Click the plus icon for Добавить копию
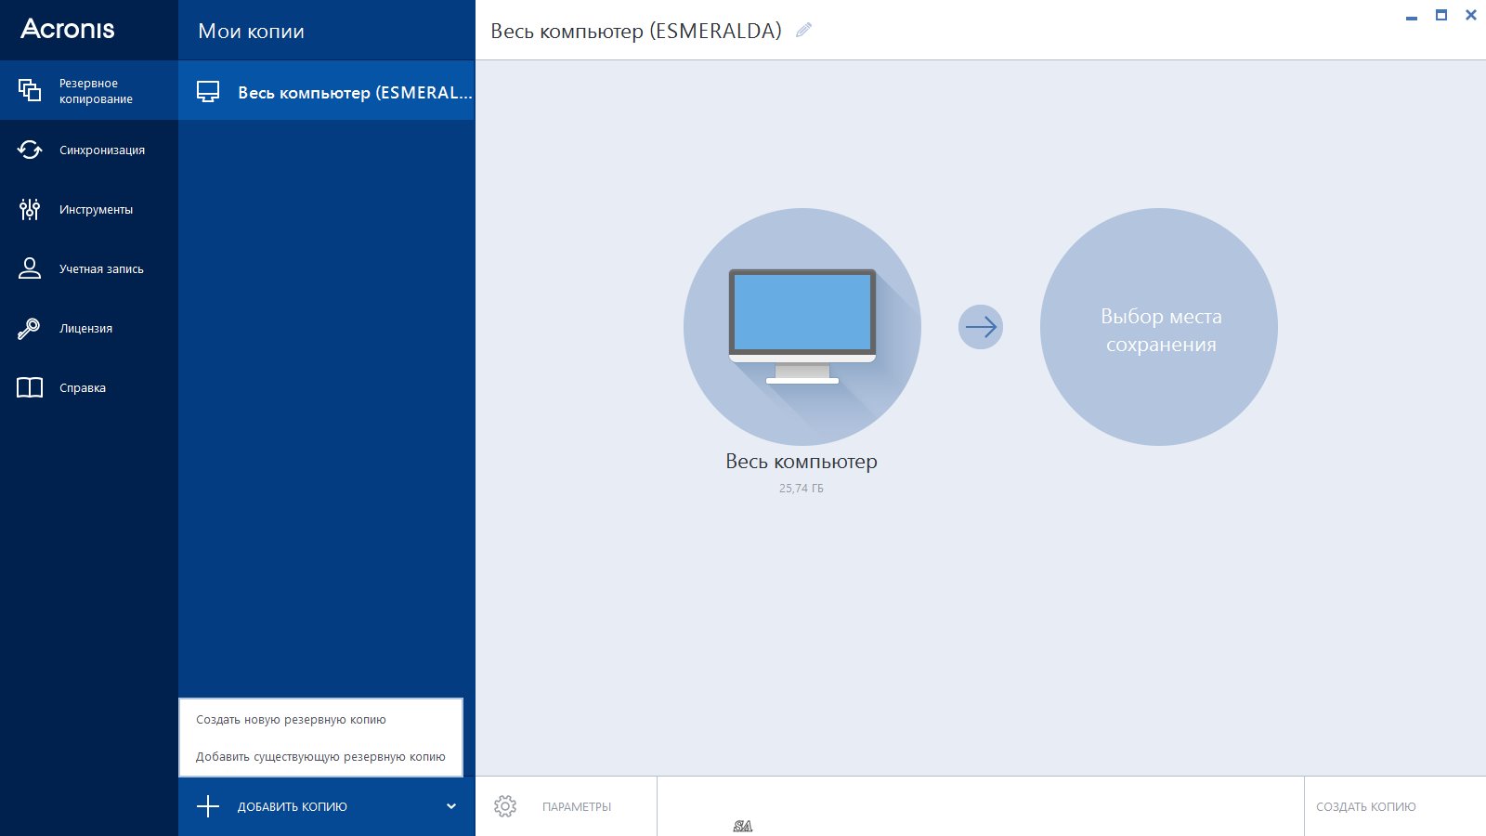 [x=208, y=806]
